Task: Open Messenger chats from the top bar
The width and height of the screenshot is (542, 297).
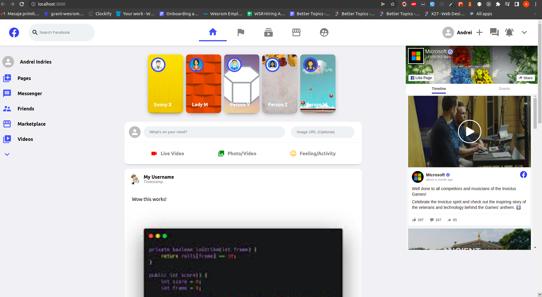Action: tap(494, 32)
